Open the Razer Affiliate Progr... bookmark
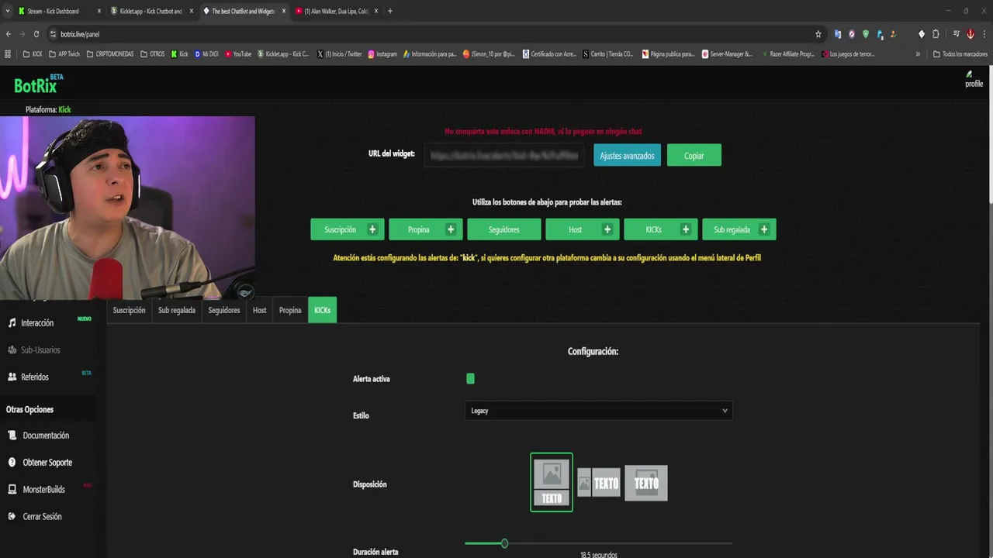The width and height of the screenshot is (993, 558). click(788, 54)
